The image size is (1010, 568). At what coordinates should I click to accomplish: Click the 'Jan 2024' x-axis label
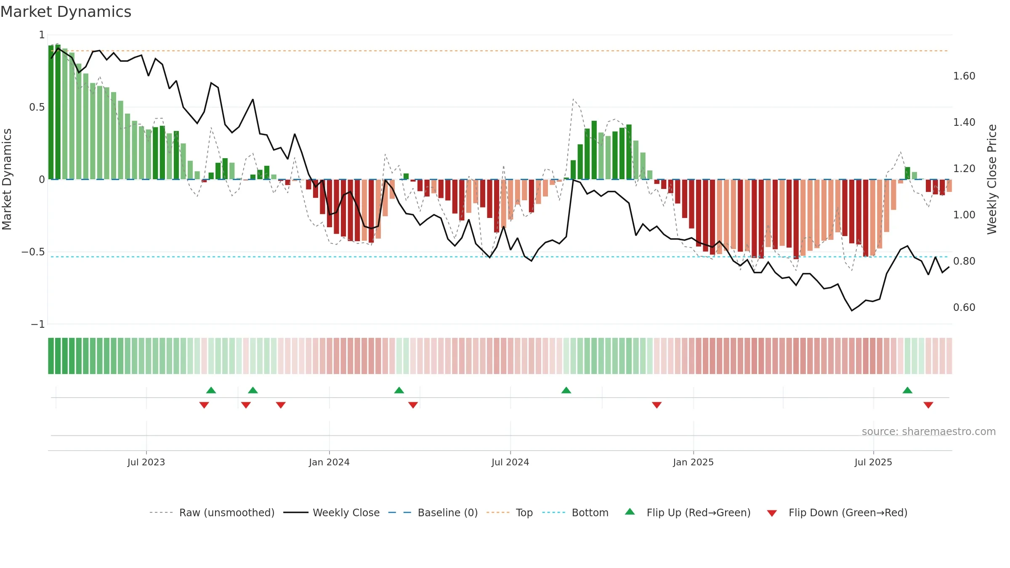329,462
